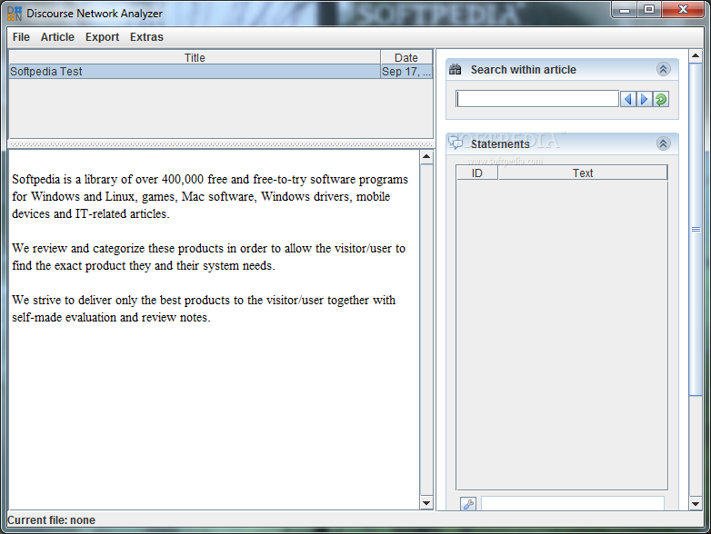Collapse the Search within article panel
The height and width of the screenshot is (534, 711).
(x=664, y=69)
